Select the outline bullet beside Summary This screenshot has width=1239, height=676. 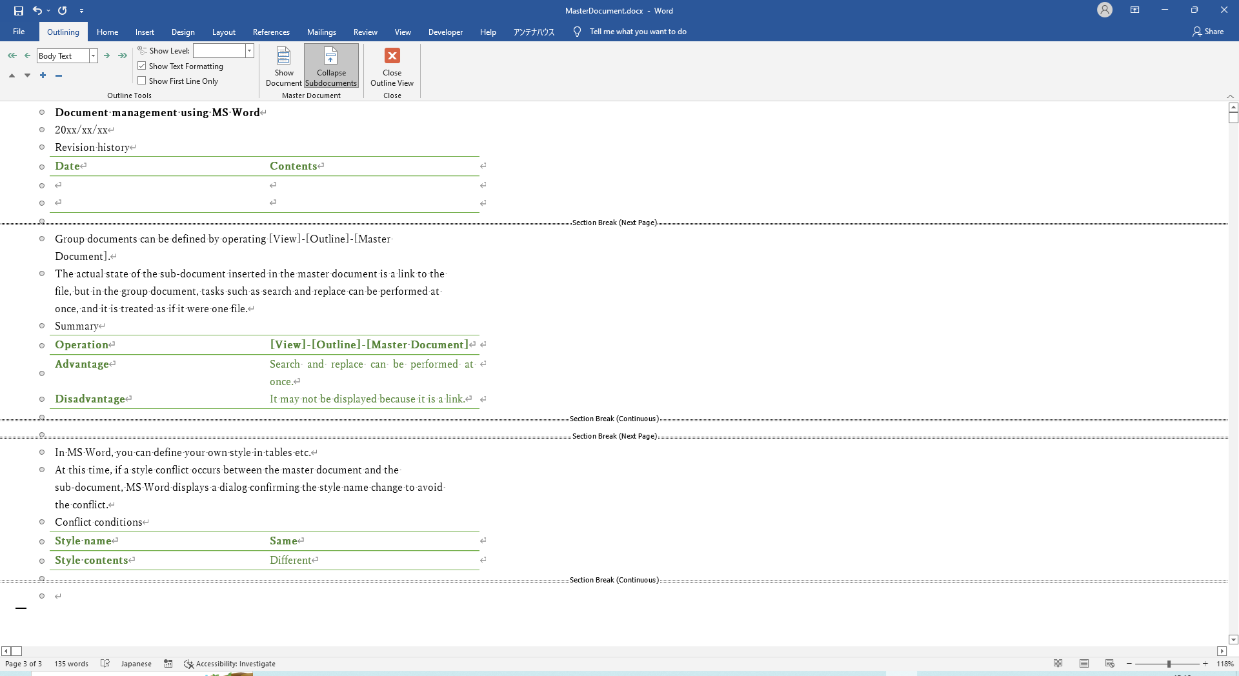(x=42, y=326)
